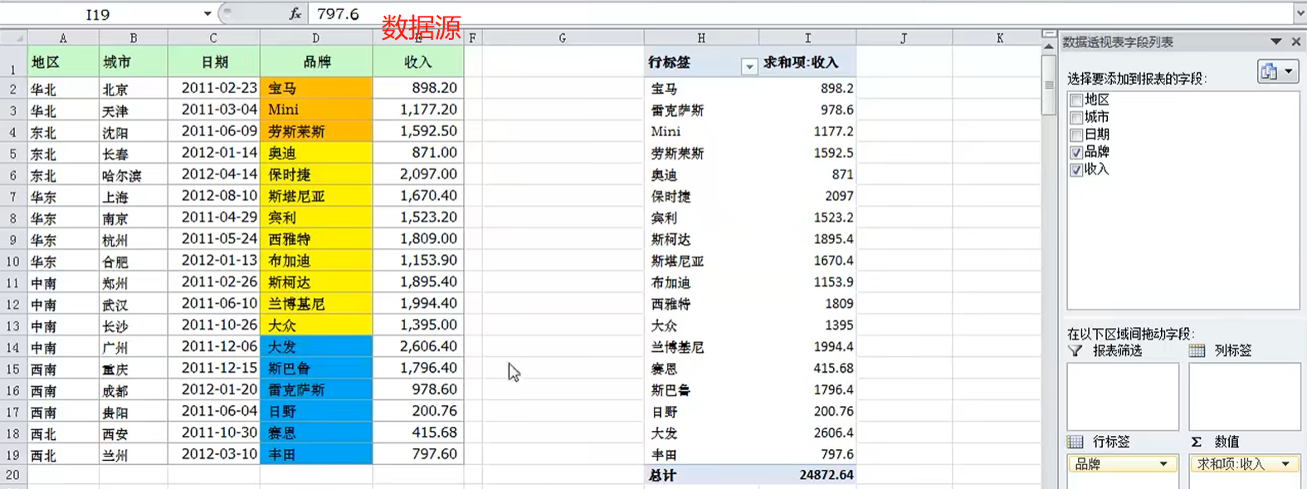Click the 日期 header cell

214,62
